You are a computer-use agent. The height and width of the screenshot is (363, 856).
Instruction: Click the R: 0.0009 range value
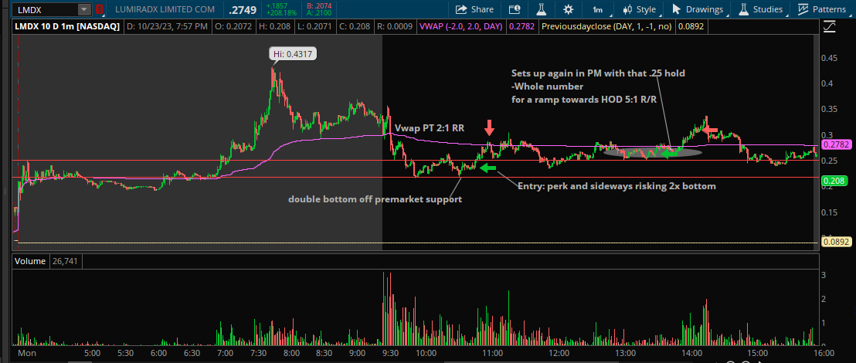coord(395,26)
